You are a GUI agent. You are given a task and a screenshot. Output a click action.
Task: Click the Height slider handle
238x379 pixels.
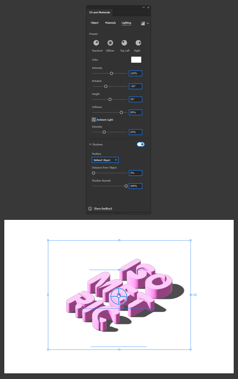coord(110,99)
